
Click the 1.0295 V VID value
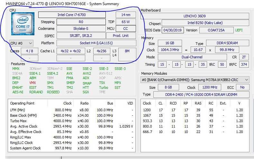point(126,126)
